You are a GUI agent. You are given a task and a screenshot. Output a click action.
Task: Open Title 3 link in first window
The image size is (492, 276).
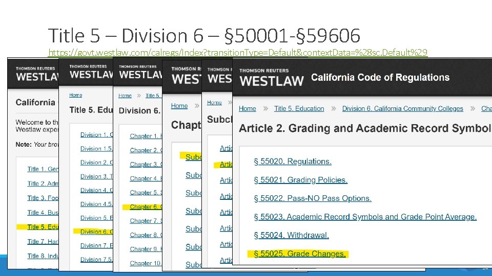[x=43, y=198]
